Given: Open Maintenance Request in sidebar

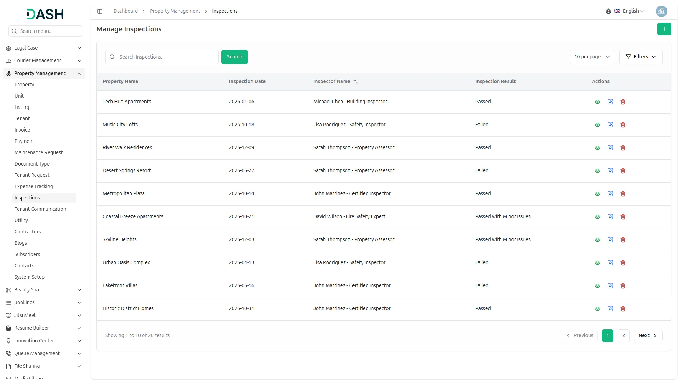Looking at the screenshot, I should [x=39, y=152].
